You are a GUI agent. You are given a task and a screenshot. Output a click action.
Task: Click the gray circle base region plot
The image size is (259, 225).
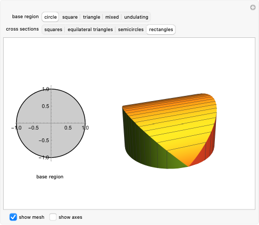(51, 123)
